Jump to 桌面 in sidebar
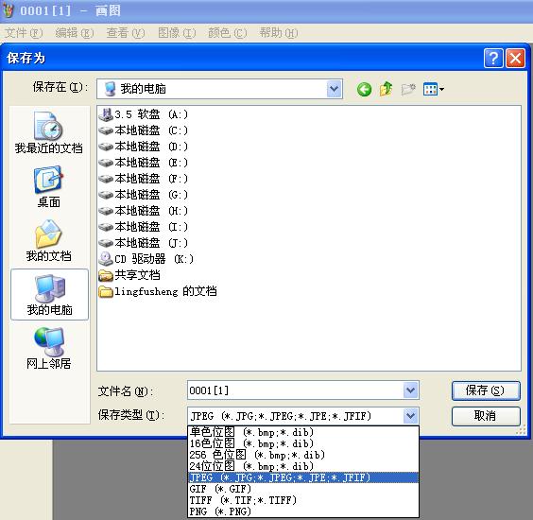 48,187
